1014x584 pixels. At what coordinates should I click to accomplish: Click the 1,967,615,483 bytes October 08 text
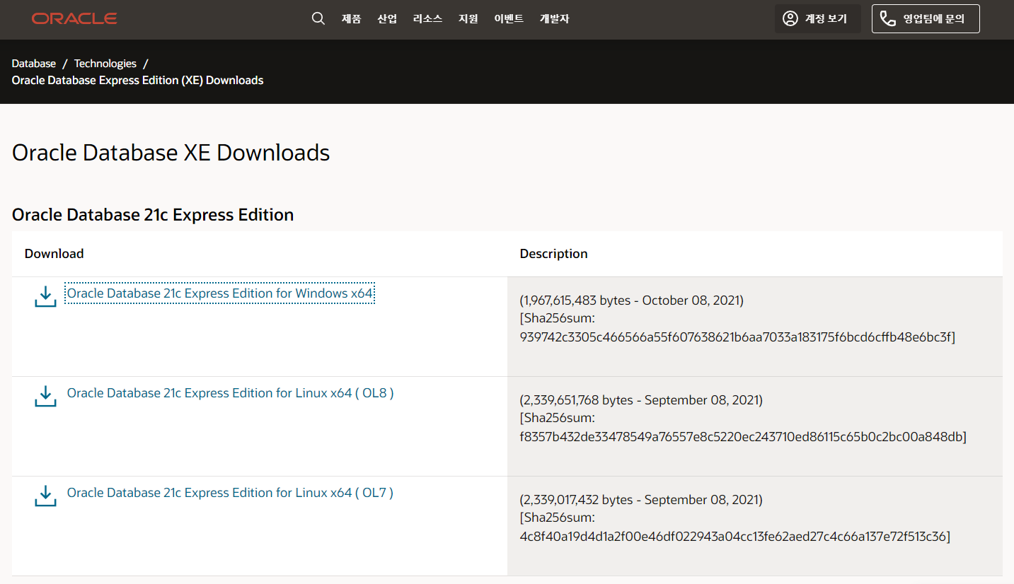632,300
